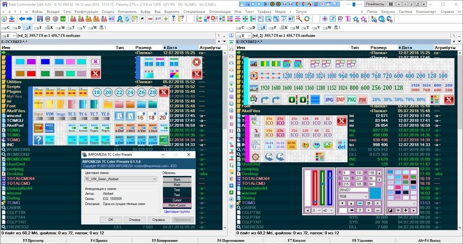Click the circled 18 font size icon
This screenshot has height=244, width=463.
click(97, 92)
